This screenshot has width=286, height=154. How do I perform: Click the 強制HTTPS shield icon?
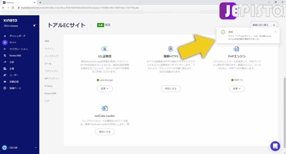pyautogui.click(x=171, y=49)
